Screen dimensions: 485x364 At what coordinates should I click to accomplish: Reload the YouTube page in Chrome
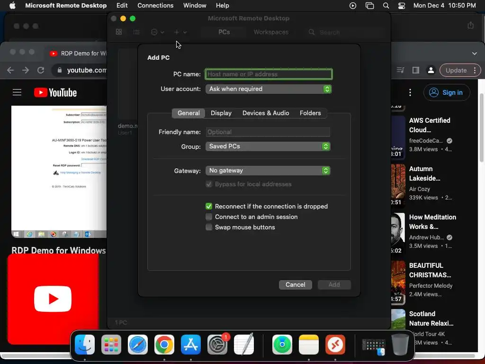41,70
